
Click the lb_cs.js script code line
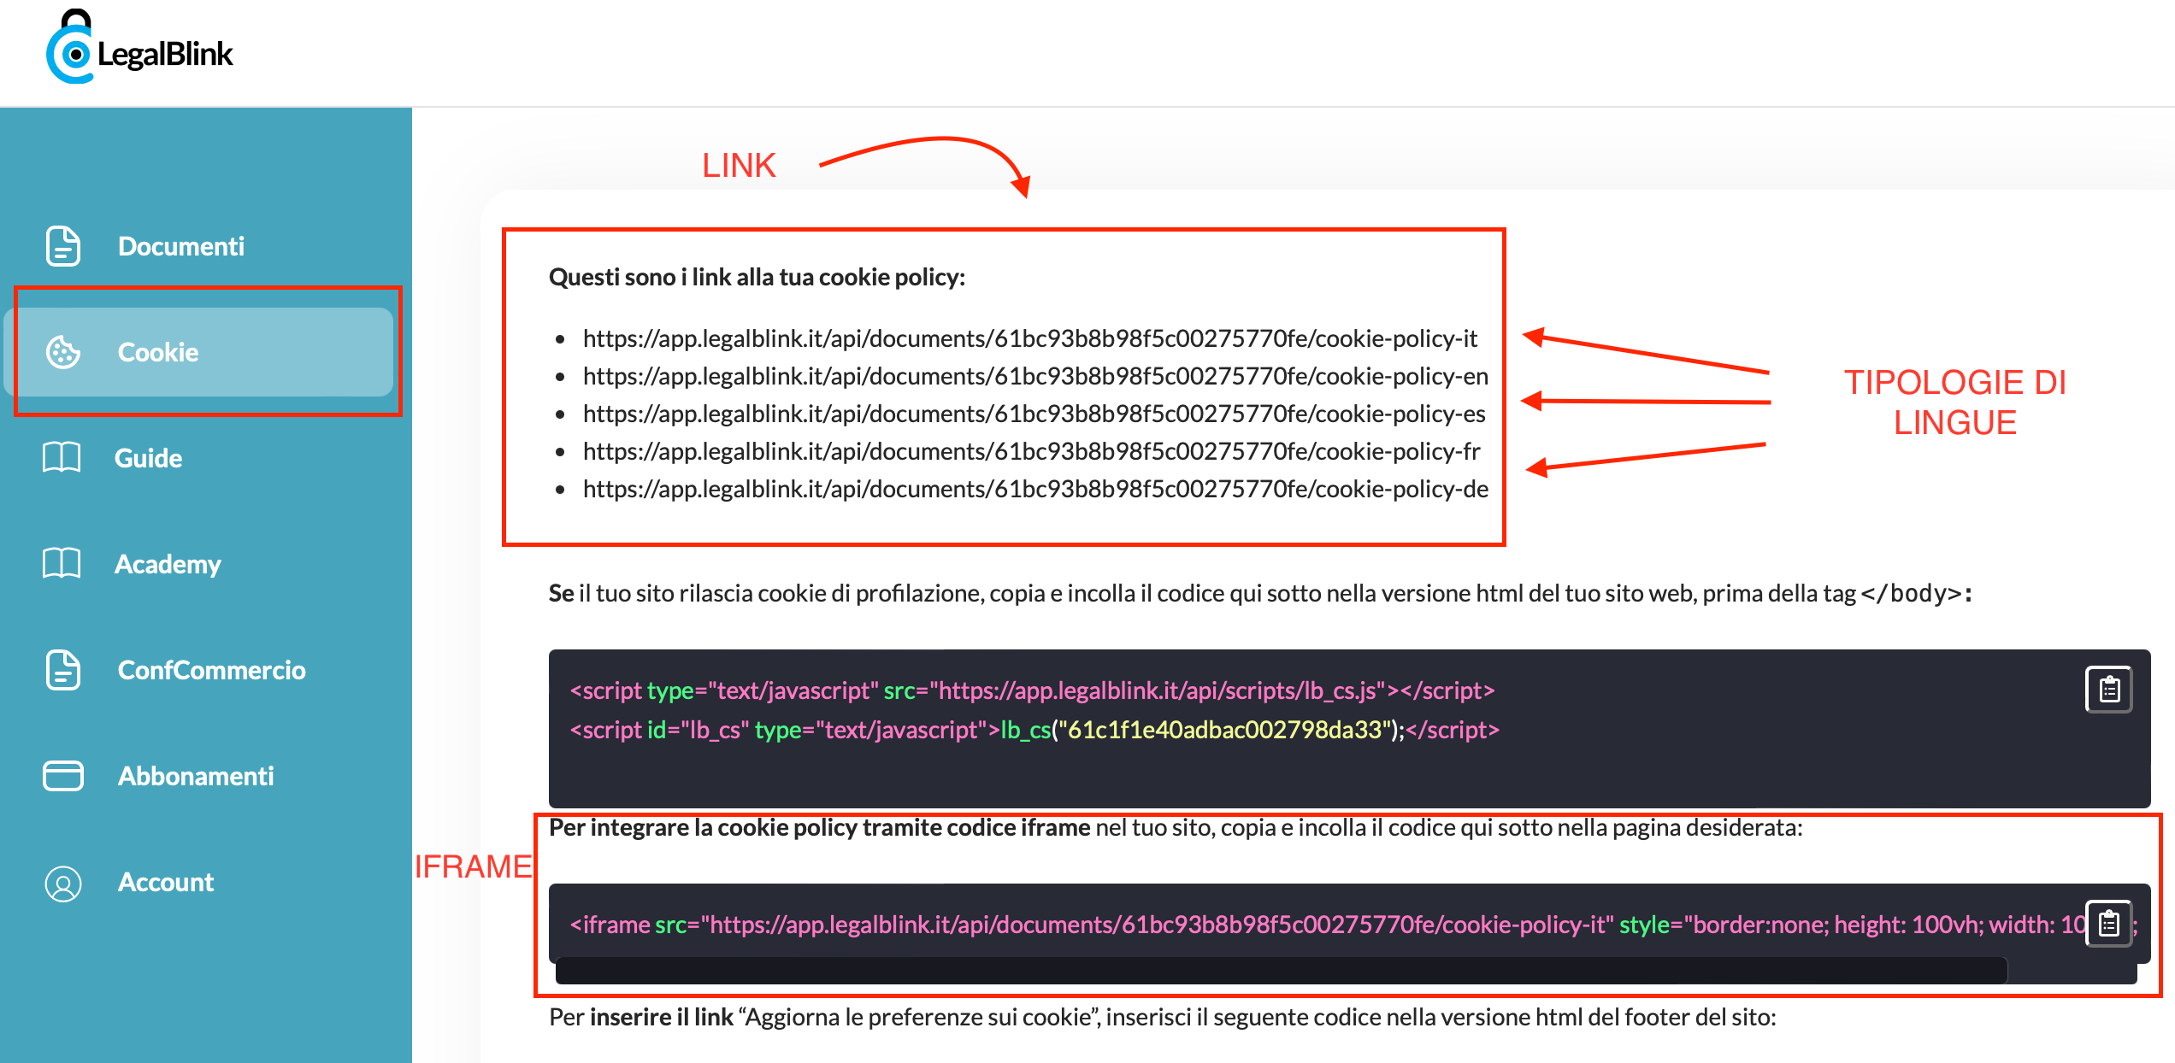(x=1032, y=690)
